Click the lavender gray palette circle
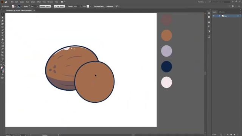The width and height of the screenshot is (242, 136). coord(166,51)
